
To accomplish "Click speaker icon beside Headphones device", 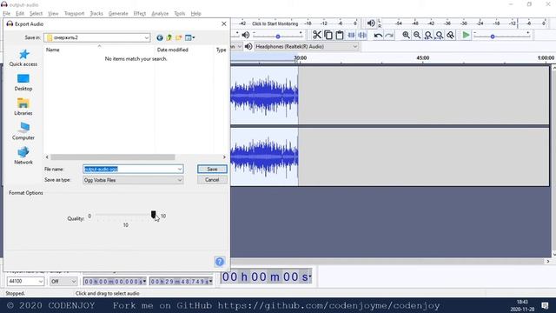I will 248,46.
